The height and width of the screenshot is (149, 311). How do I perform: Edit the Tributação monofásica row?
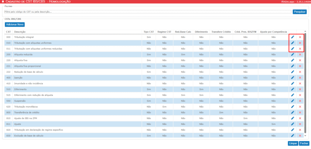tap(292, 107)
